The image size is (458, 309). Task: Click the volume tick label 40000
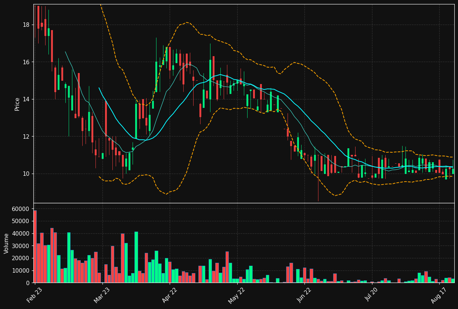coord(21,233)
